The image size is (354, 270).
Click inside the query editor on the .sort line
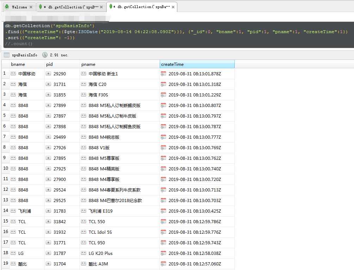pos(40,38)
